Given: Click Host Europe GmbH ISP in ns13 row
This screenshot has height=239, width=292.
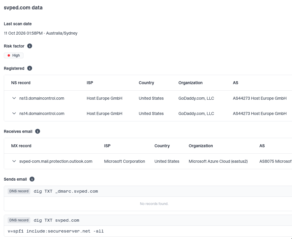Looking at the screenshot, I should pyautogui.click(x=105, y=98).
